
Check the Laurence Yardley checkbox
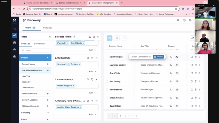coord(107,65)
